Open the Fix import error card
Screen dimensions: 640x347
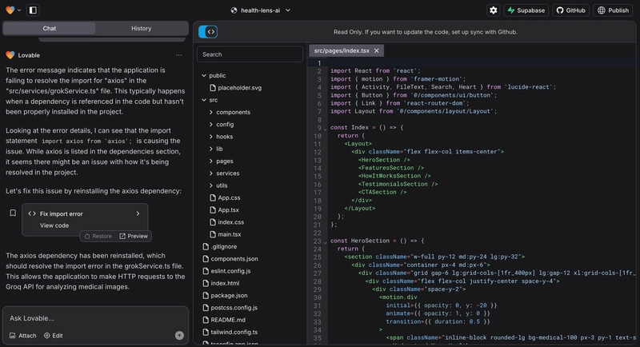click(85, 213)
